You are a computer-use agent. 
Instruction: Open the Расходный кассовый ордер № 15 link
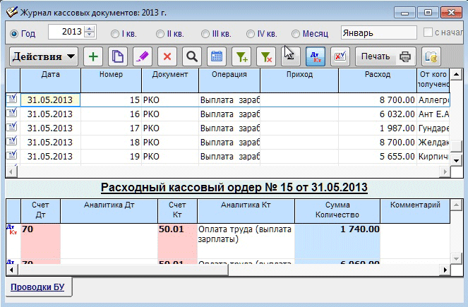tap(234, 188)
